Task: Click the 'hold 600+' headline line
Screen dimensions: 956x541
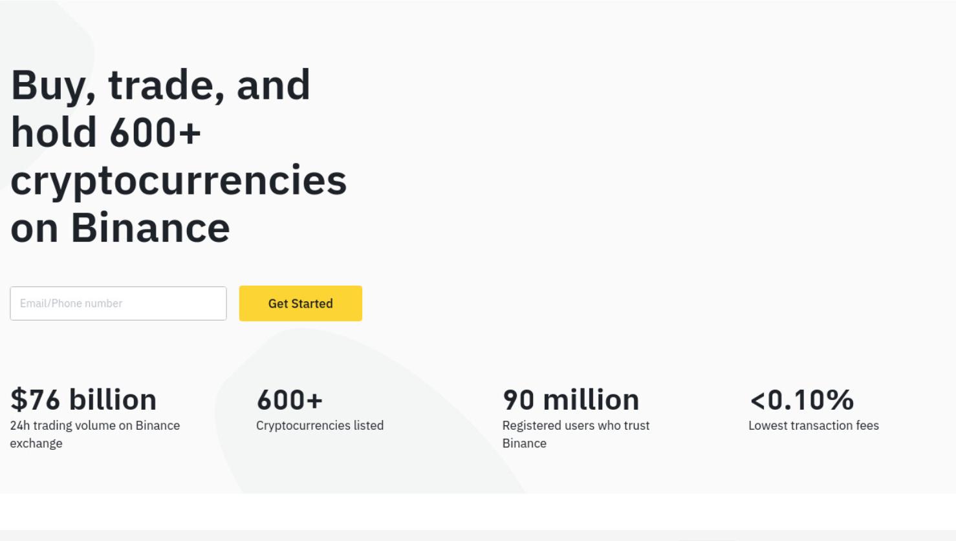Action: 106,133
